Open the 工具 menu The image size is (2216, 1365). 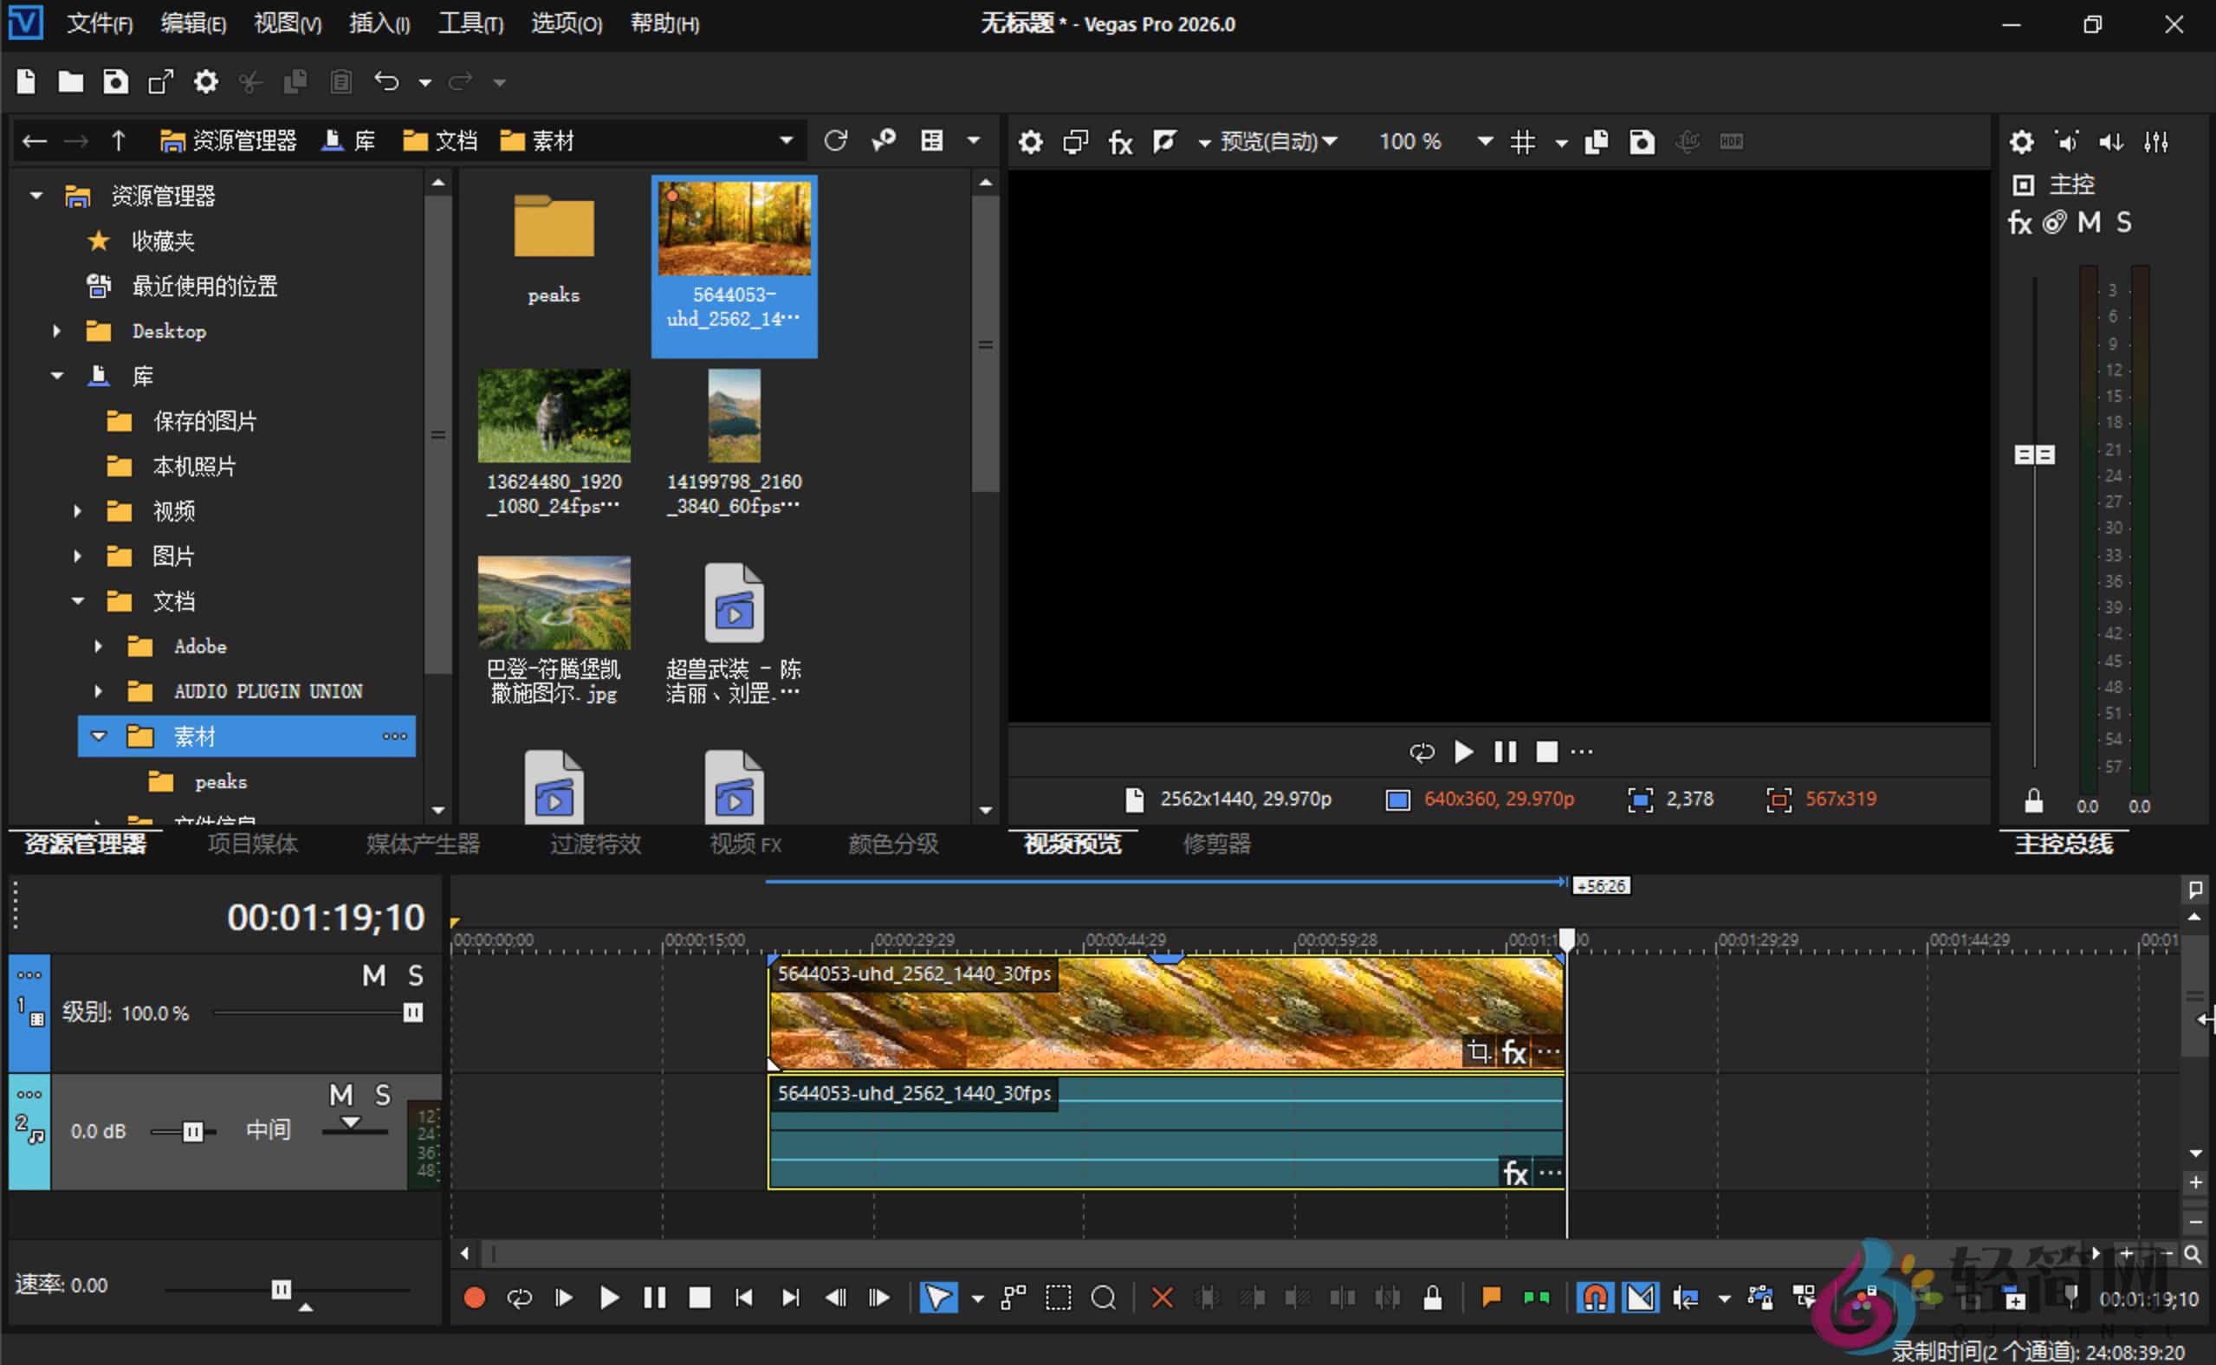[x=470, y=24]
